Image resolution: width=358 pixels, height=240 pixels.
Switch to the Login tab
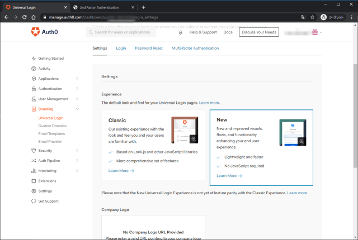[x=121, y=48]
